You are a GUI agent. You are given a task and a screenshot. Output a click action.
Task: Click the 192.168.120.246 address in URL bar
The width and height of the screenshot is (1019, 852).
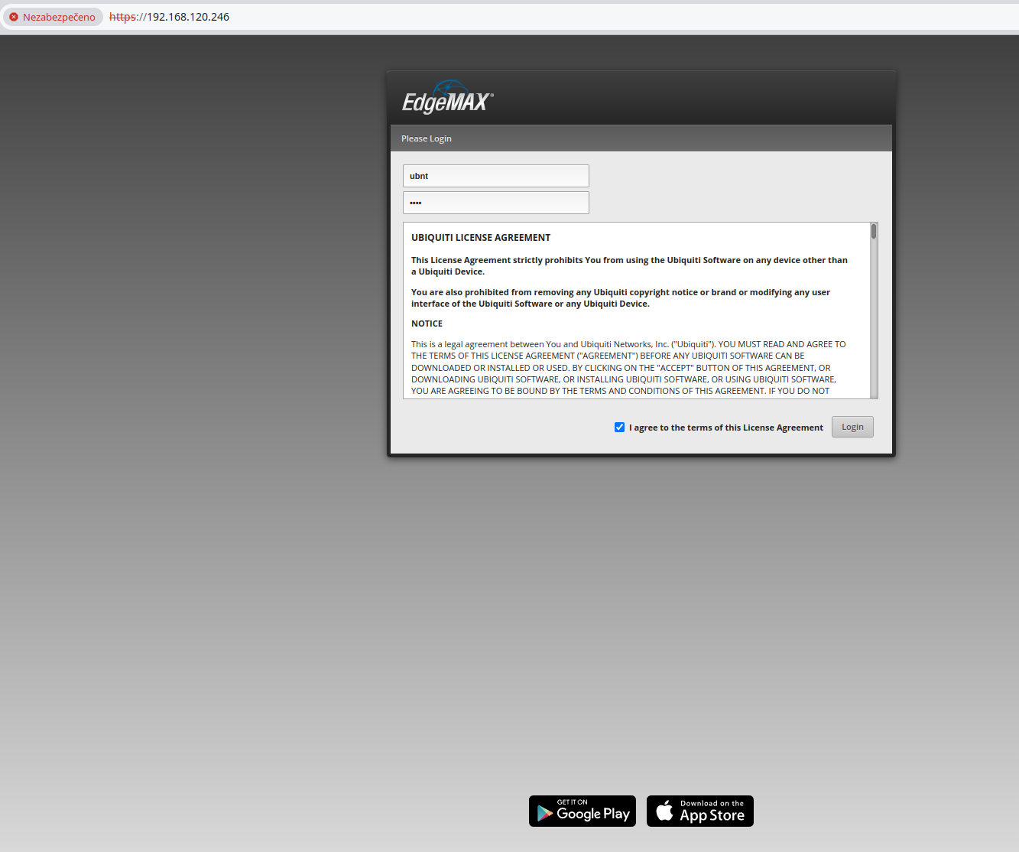(x=188, y=17)
